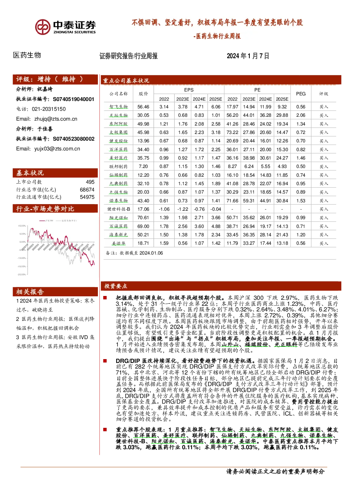Viewport: 348px width, 492px height.
Task: Click the footer disclaimer 请务必阅读正文之后的重要声明部分
Action: [x=275, y=472]
